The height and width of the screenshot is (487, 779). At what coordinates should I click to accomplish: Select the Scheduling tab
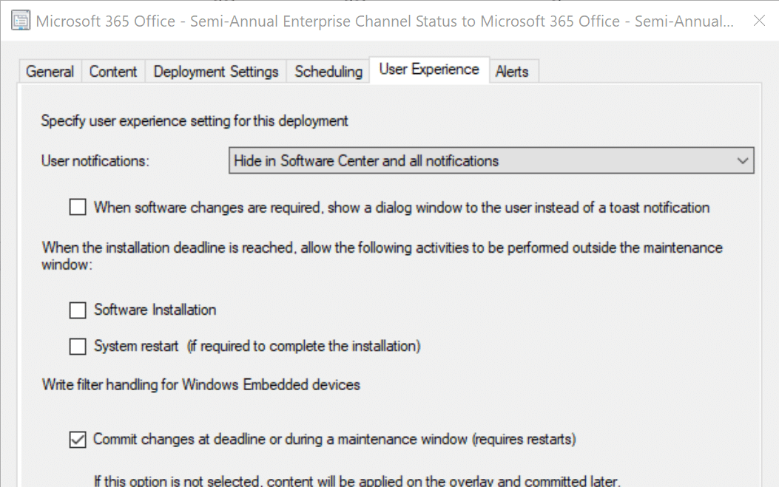(x=328, y=72)
